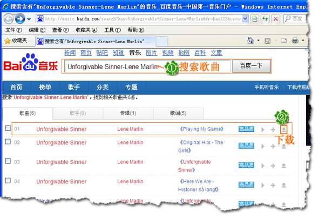Open the 收藏夹(A) menu

86,30
